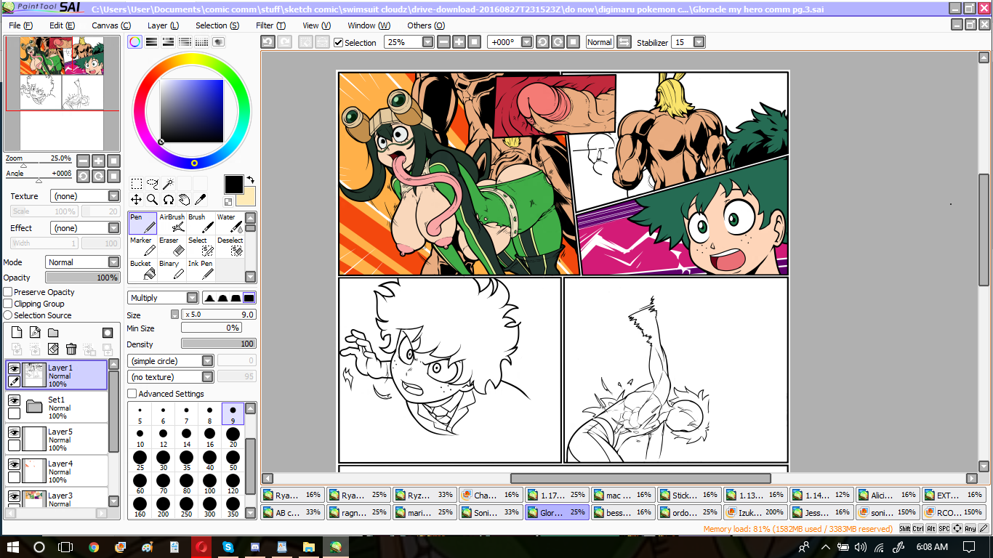Open the Canvas menu
This screenshot has width=993, height=558.
click(x=111, y=25)
